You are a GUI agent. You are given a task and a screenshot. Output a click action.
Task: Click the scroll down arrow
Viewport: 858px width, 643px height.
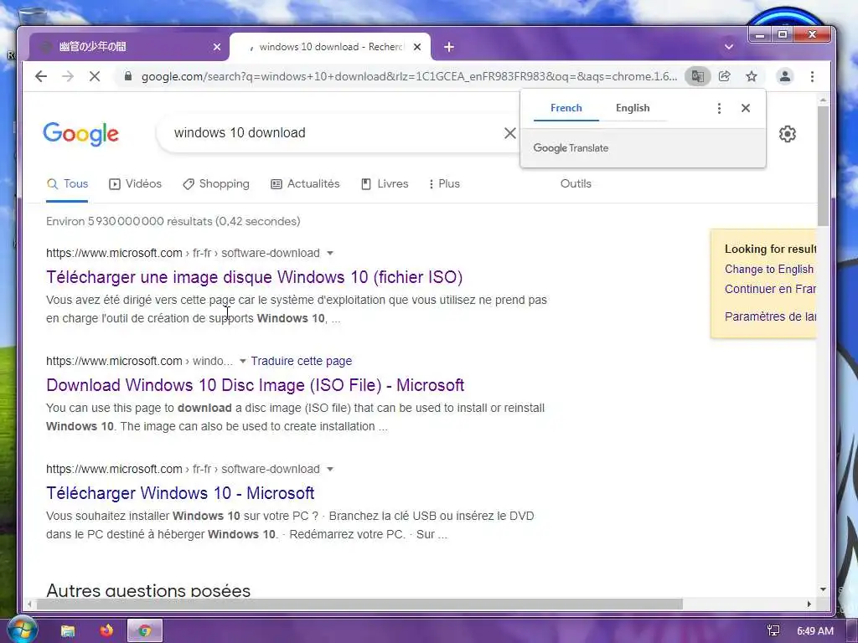coord(823,589)
